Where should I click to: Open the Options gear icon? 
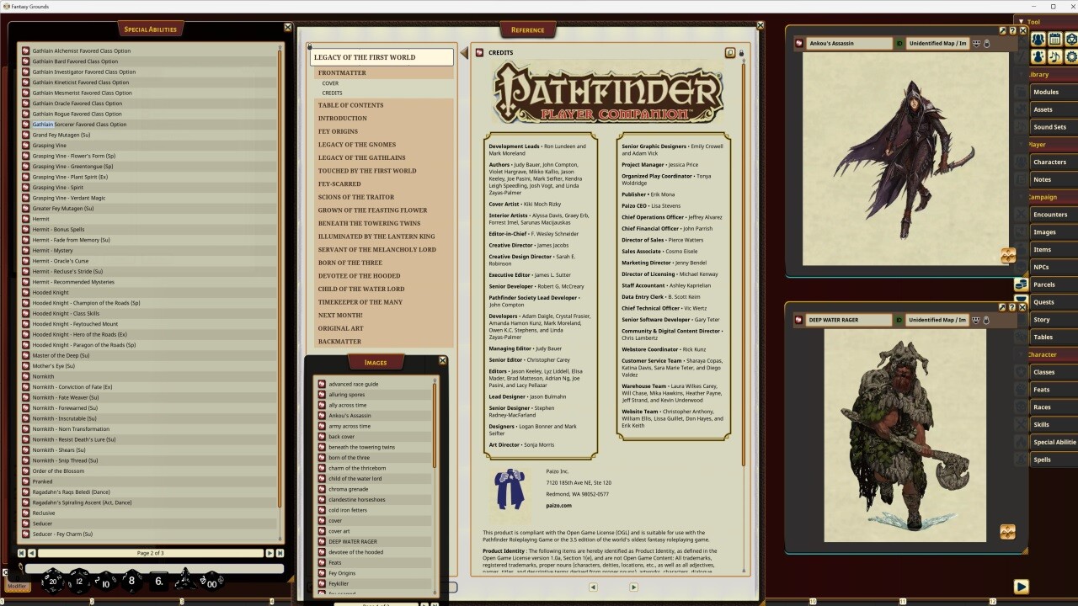(1072, 57)
